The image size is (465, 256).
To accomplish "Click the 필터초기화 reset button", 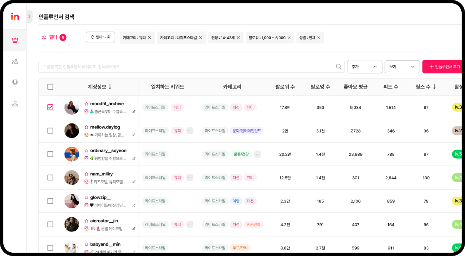I will (x=100, y=37).
